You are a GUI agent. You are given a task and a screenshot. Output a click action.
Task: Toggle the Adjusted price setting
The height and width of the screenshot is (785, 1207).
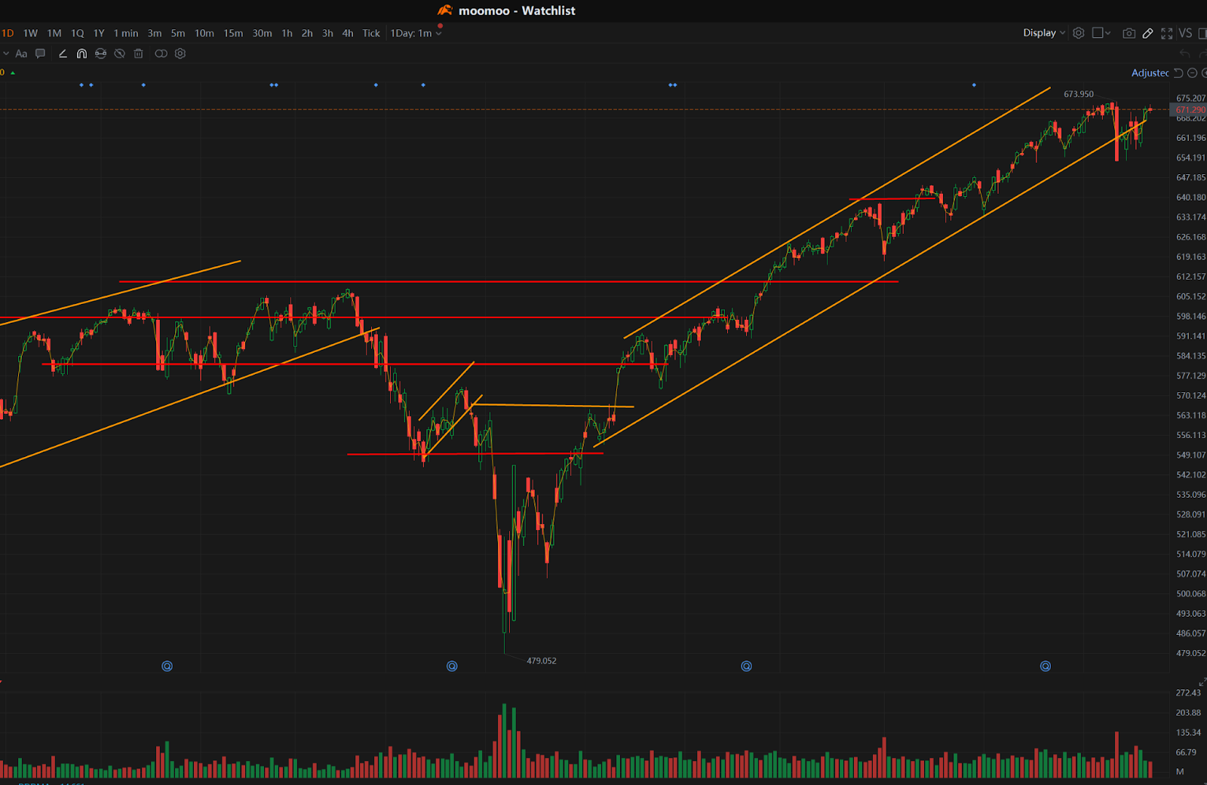coord(1150,73)
